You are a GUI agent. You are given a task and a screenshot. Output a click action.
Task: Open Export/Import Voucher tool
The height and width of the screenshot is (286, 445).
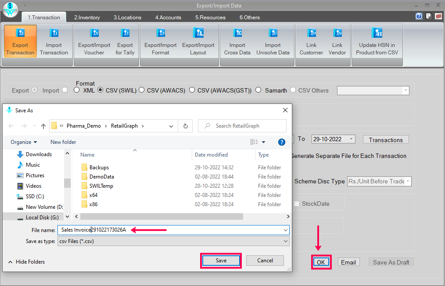[94, 41]
